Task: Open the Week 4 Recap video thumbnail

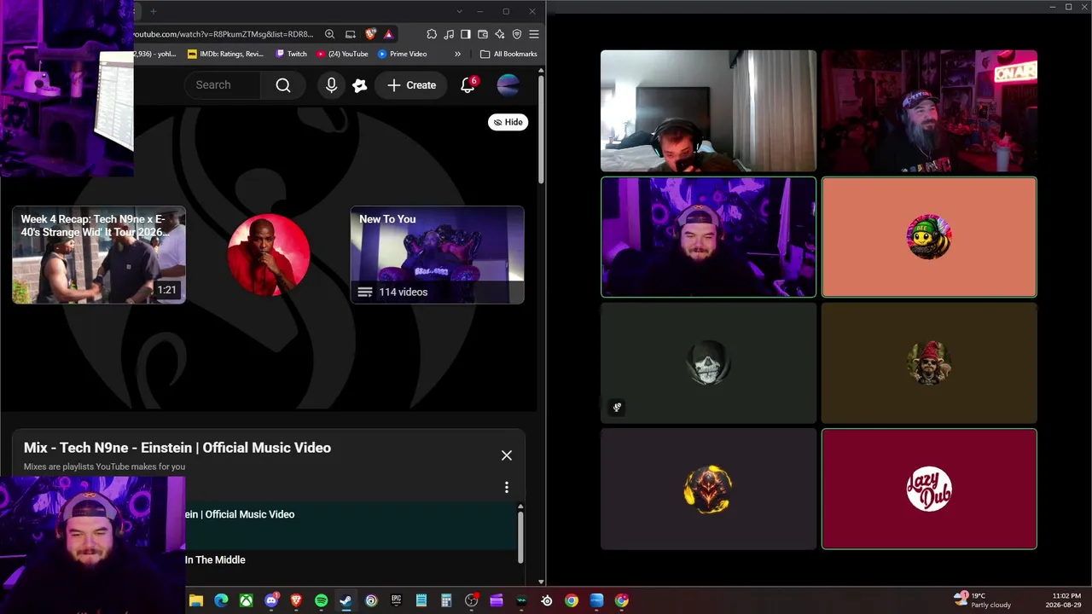Action: (99, 255)
